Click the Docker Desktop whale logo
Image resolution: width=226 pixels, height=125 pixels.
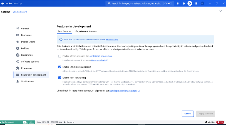click(3, 3)
